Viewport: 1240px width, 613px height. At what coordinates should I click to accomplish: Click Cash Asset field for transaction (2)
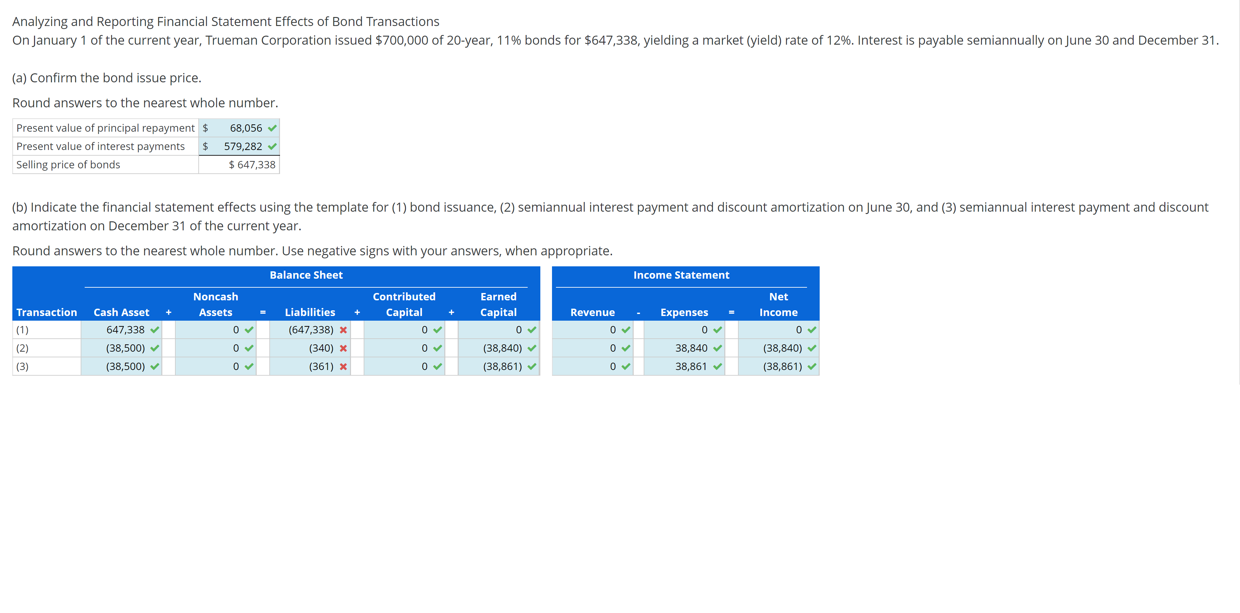click(x=121, y=348)
